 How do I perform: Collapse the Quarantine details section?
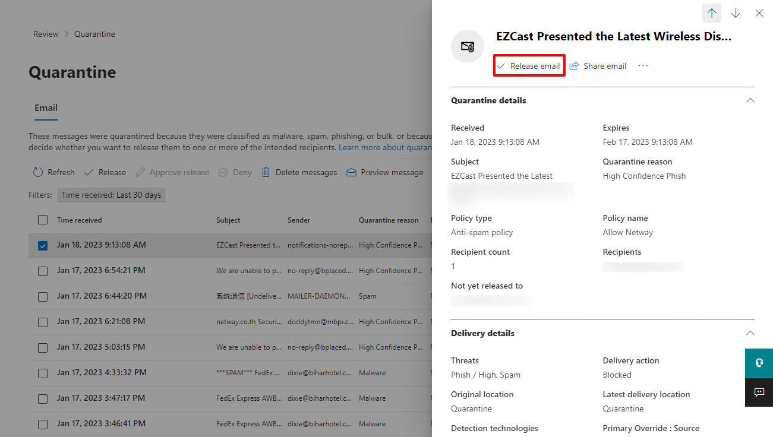[x=750, y=100]
